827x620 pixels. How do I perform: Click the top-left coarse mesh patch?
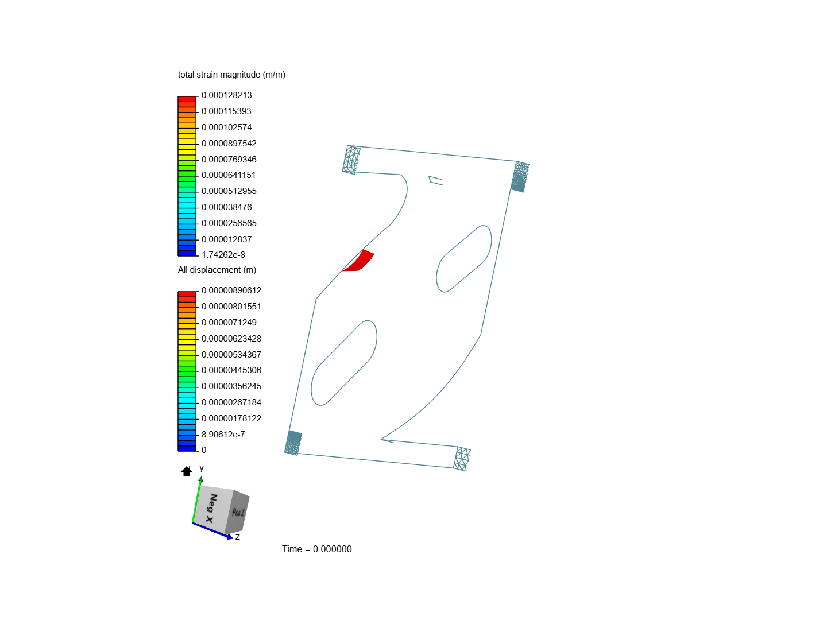[x=351, y=160]
